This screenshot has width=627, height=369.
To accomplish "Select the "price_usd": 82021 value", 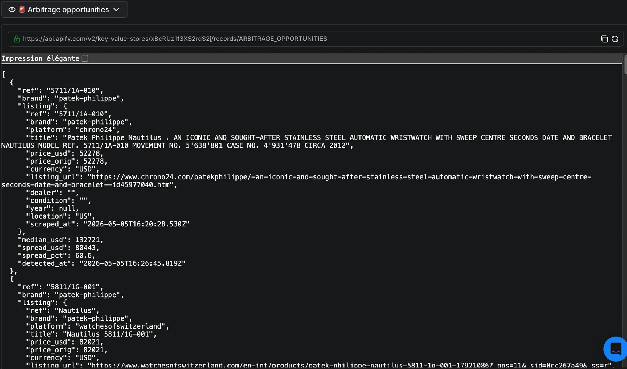I will pyautogui.click(x=89, y=342).
